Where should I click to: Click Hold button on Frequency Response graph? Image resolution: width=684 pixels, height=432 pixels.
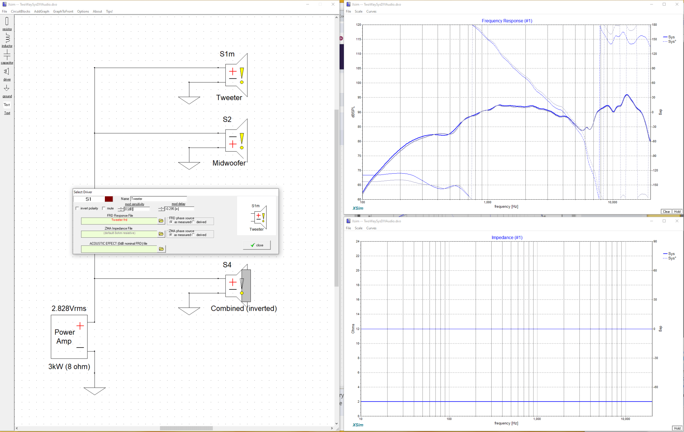[x=677, y=211]
